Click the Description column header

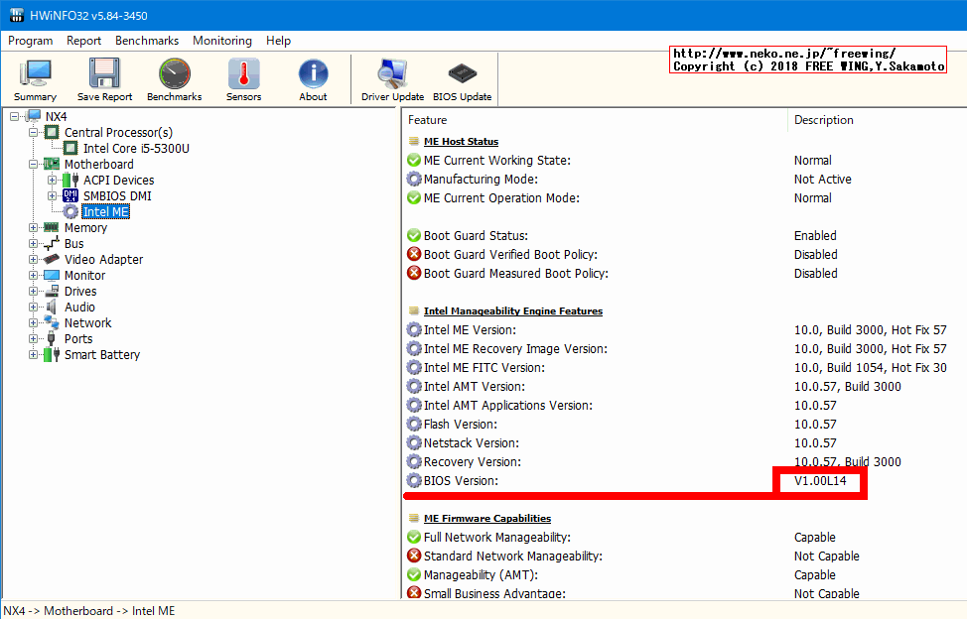(x=823, y=120)
